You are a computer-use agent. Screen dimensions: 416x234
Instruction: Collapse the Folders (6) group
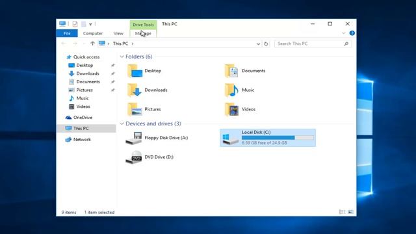[122, 57]
